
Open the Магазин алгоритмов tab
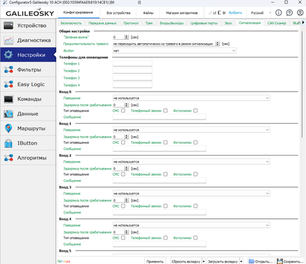[x=182, y=13]
